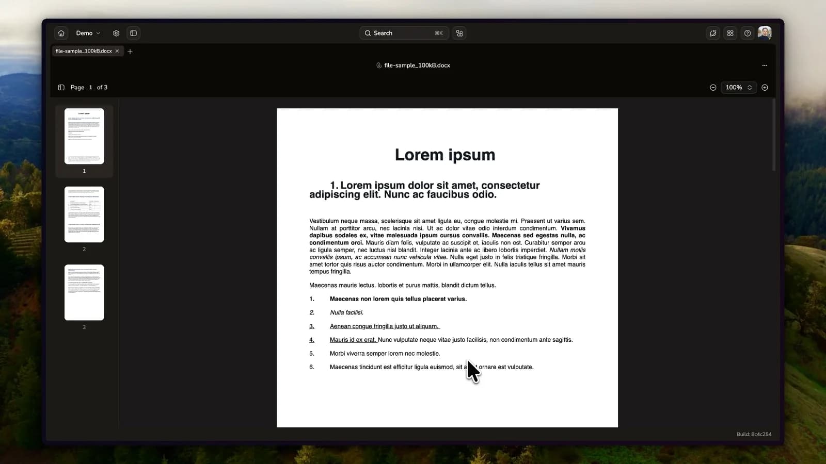Click list item "Maecenas tincidunt est efficitur ligula"
This screenshot has width=826, height=464.
coord(432,367)
